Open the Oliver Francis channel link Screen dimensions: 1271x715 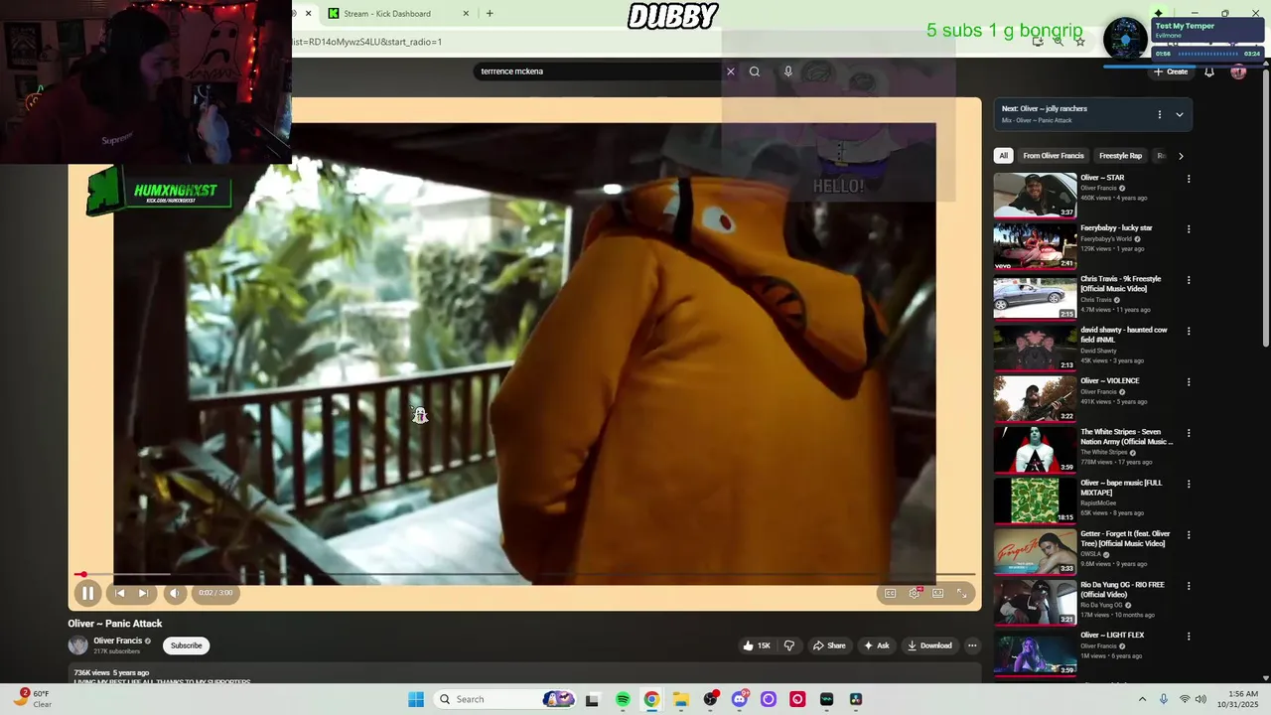(x=117, y=641)
